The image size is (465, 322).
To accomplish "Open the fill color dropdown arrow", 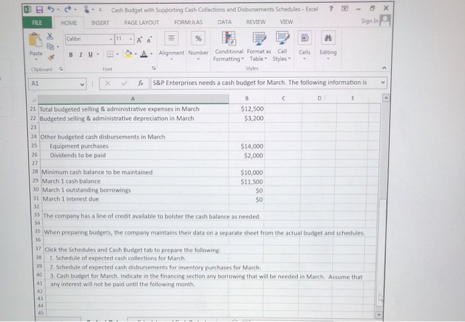I will pyautogui.click(x=136, y=54).
